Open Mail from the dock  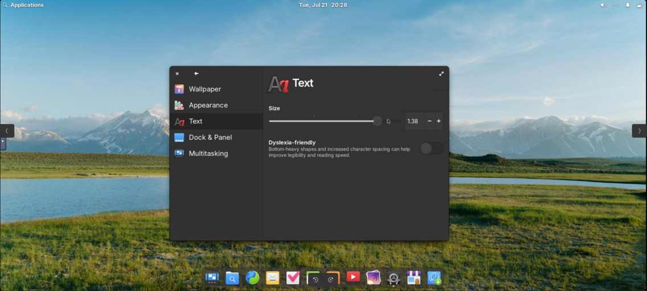(272, 278)
